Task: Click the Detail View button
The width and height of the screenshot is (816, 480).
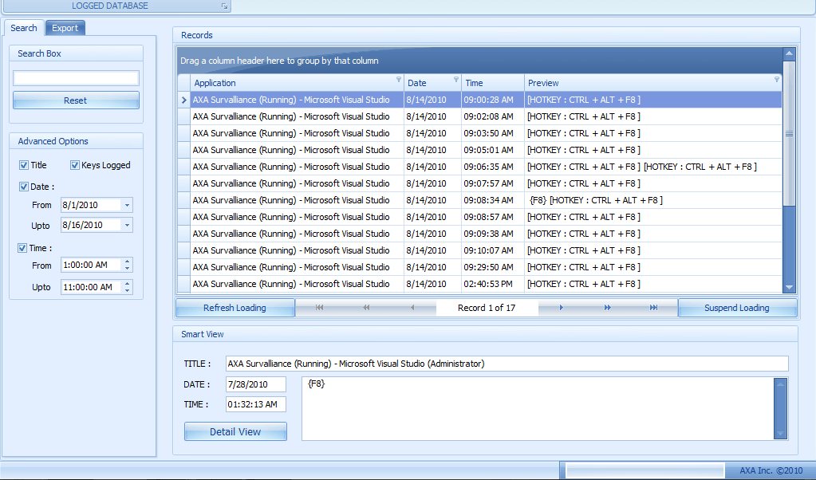Action: point(235,431)
